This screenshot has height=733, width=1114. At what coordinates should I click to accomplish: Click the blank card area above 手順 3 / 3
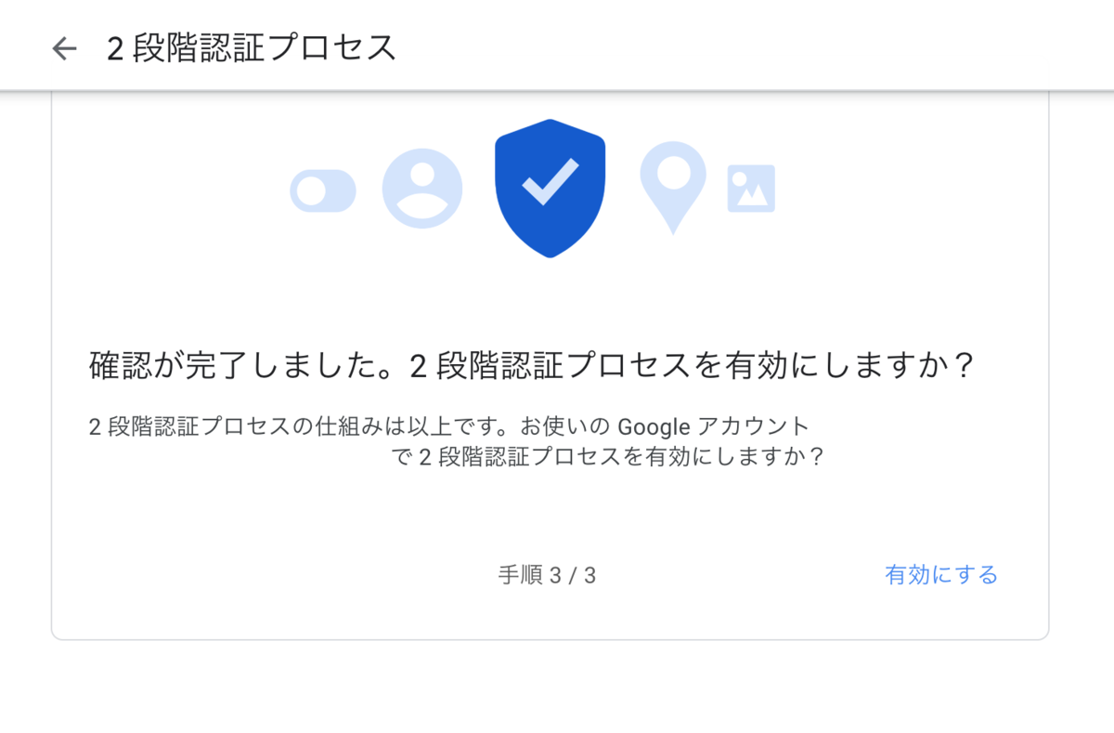[547, 516]
